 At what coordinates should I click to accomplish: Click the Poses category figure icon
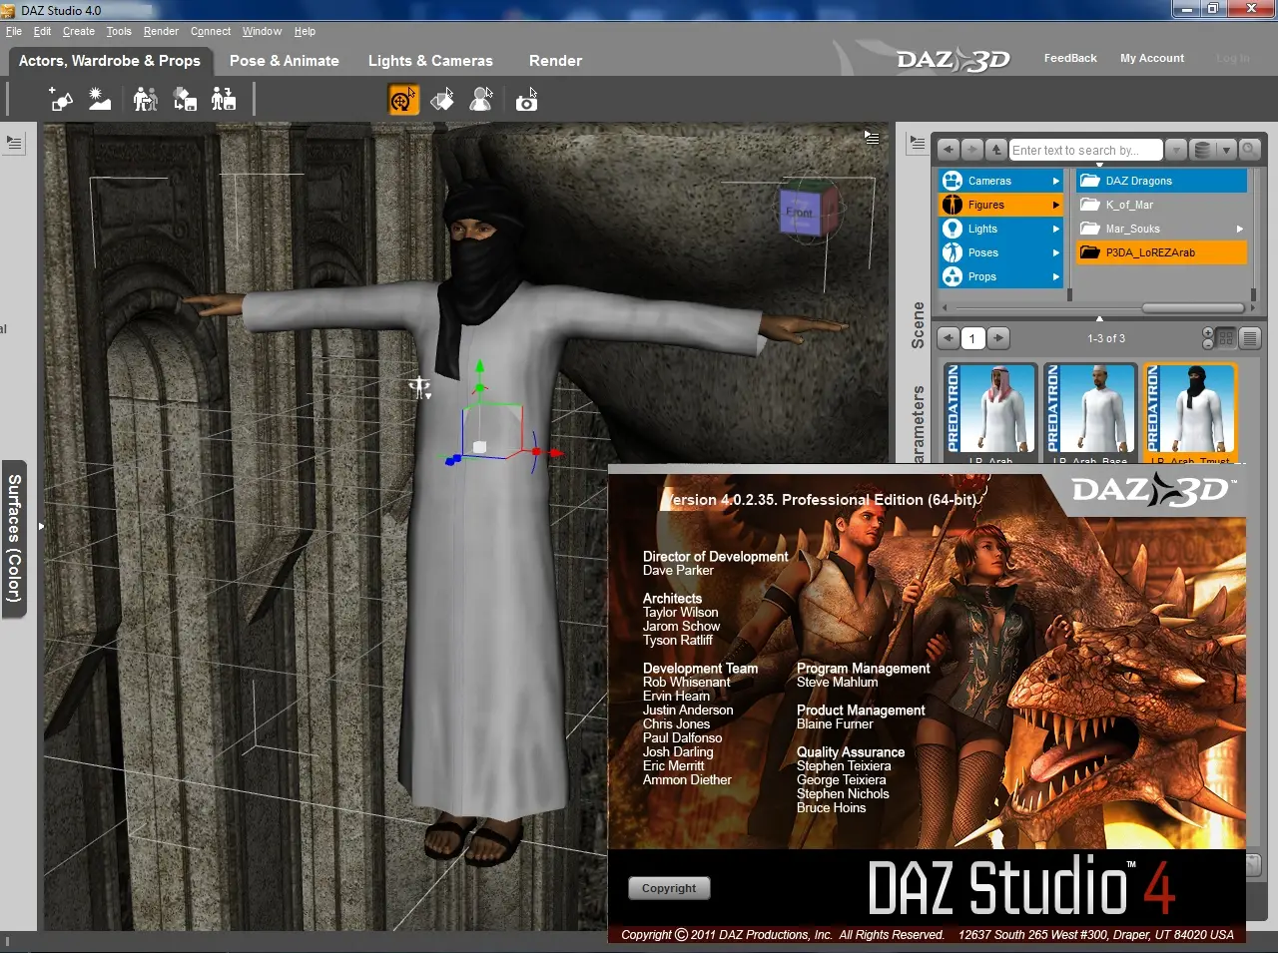tap(953, 252)
